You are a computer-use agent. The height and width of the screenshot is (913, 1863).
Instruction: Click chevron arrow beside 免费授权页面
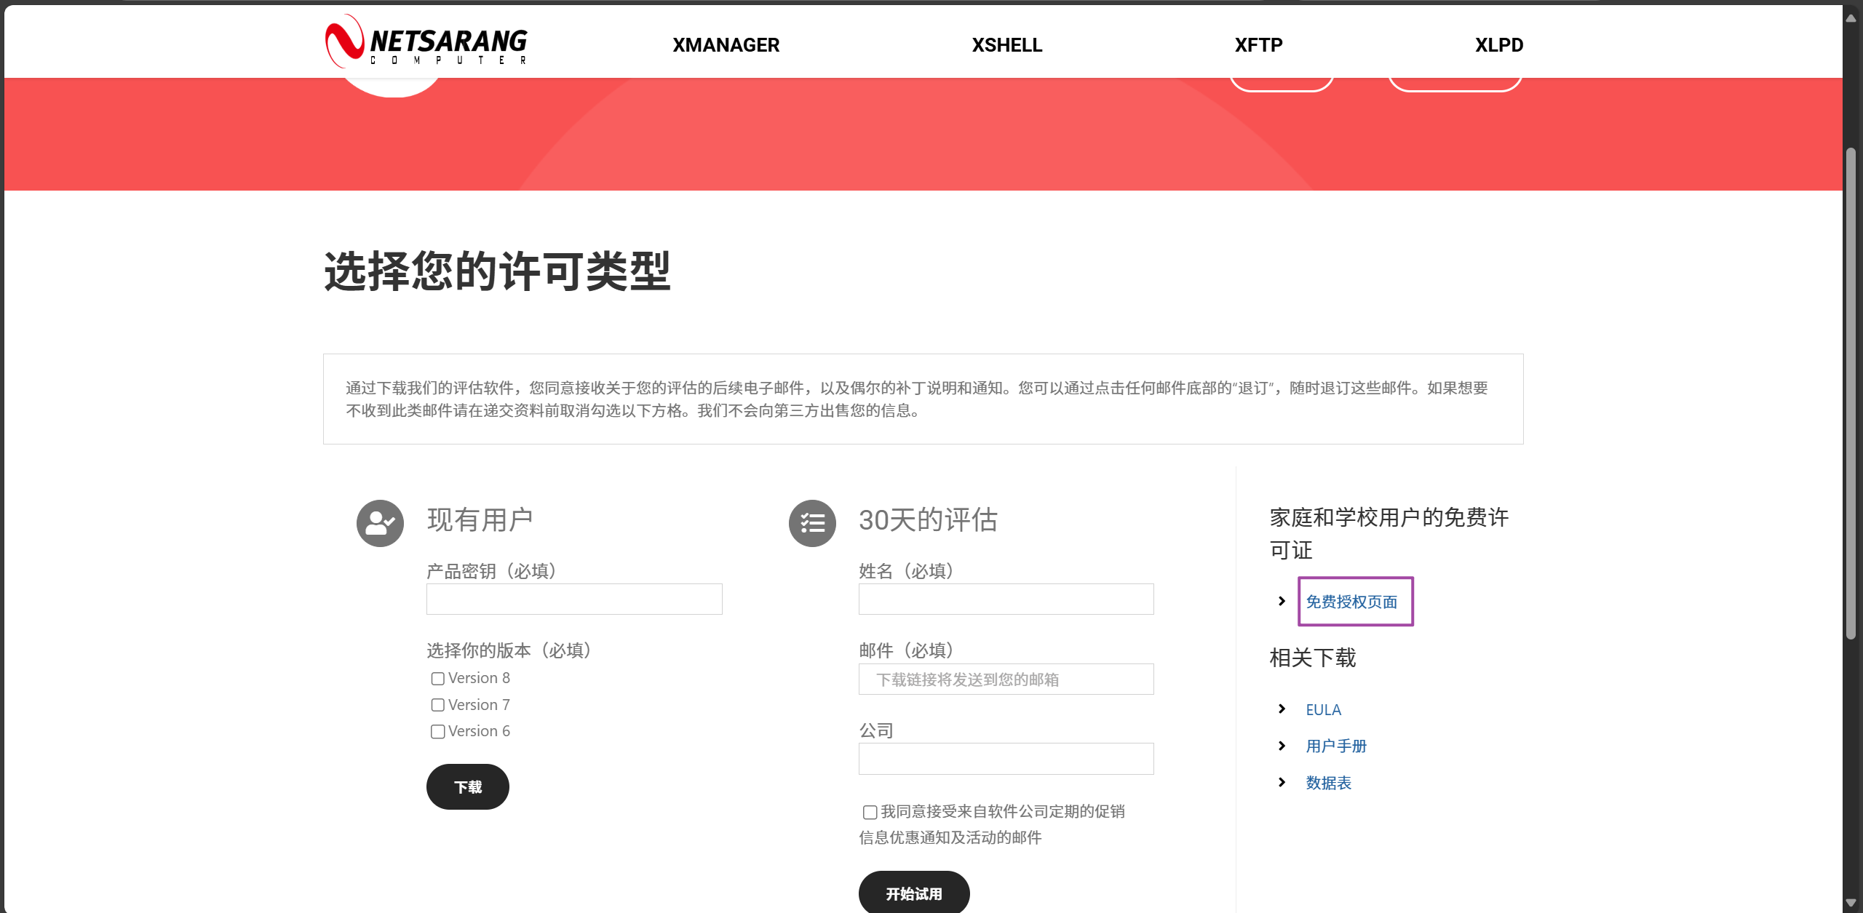point(1282,601)
